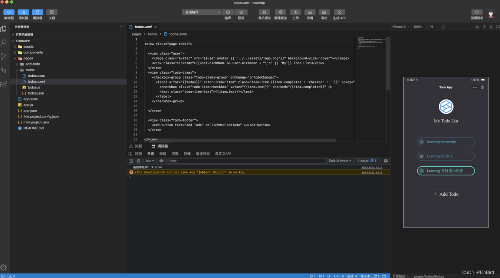
Task: Open the top context dropdown
Action: pos(150,161)
